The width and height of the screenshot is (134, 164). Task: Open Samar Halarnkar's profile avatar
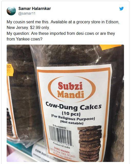pos(11,11)
